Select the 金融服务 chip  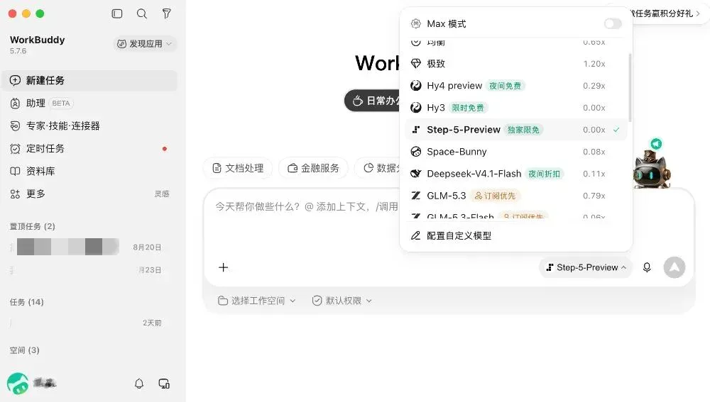(x=313, y=168)
